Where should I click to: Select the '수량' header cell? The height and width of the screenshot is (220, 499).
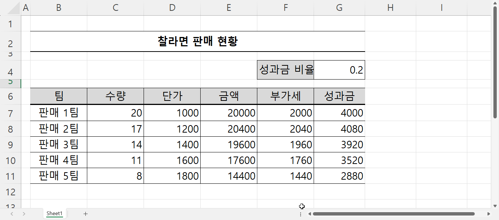pyautogui.click(x=116, y=96)
